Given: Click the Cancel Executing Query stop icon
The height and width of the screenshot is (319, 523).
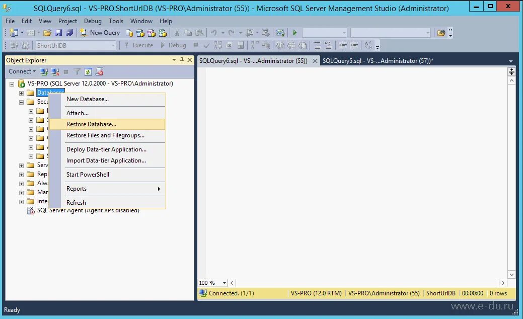Looking at the screenshot, I should pyautogui.click(x=196, y=45).
